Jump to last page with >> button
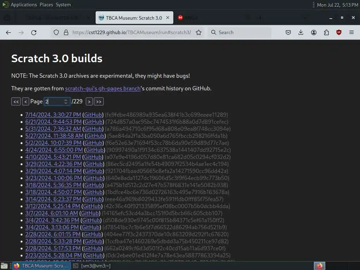The width and height of the screenshot is (360, 270). click(99, 102)
